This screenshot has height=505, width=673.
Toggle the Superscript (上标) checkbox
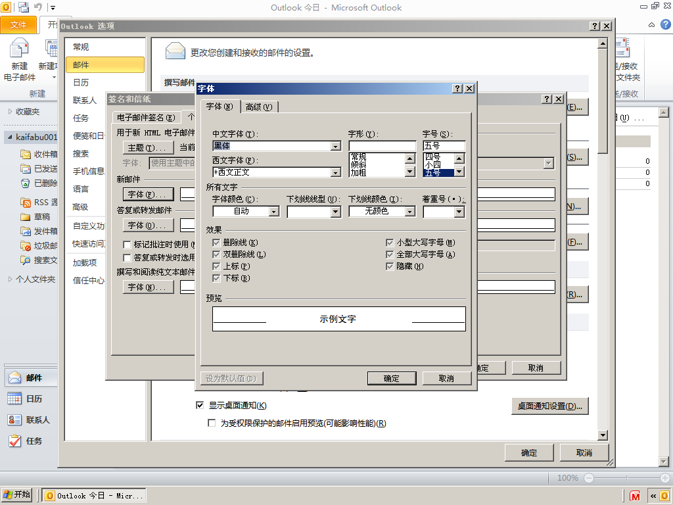pyautogui.click(x=216, y=266)
